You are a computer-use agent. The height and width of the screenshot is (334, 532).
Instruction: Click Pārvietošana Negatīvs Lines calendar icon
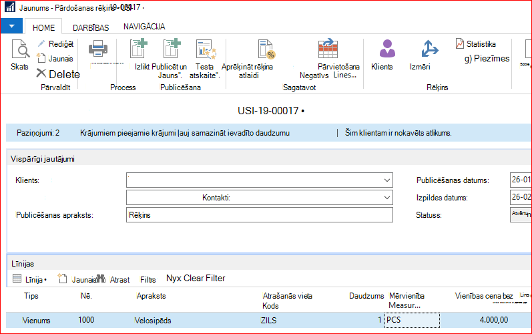328,49
